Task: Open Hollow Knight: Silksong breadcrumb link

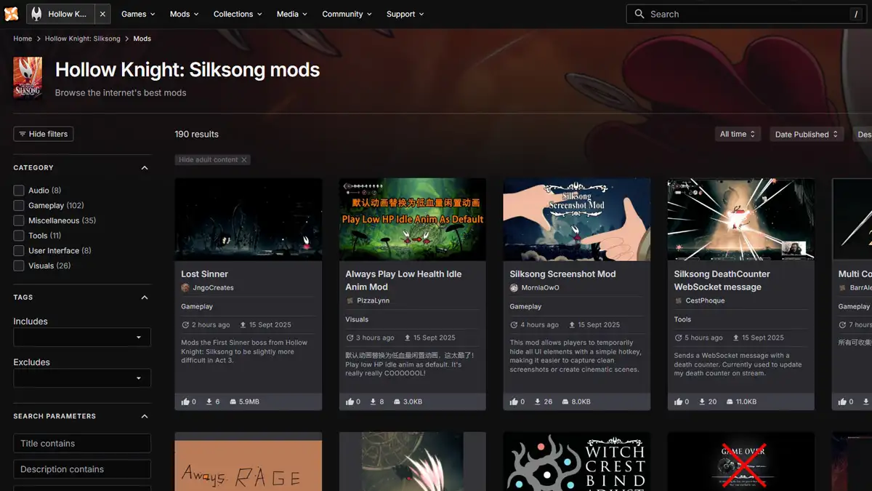Action: (83, 39)
